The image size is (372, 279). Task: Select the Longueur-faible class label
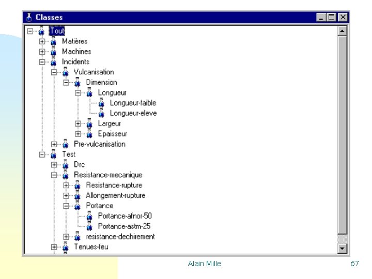(133, 103)
